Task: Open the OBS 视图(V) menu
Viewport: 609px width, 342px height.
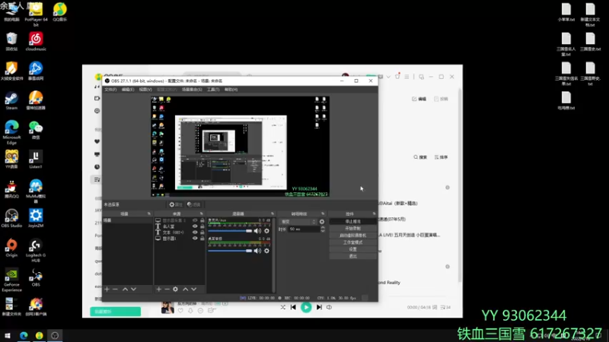Action: (x=145, y=90)
